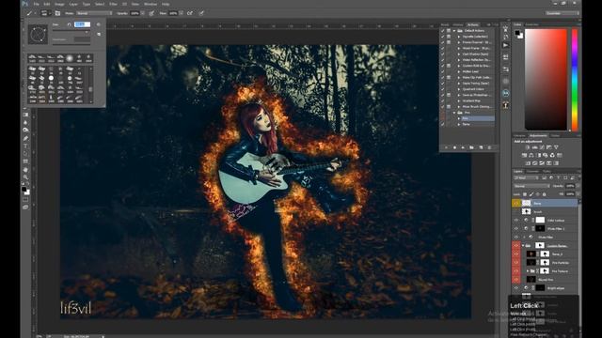Toggle quick mask mode icon in toolbox

[x=25, y=199]
